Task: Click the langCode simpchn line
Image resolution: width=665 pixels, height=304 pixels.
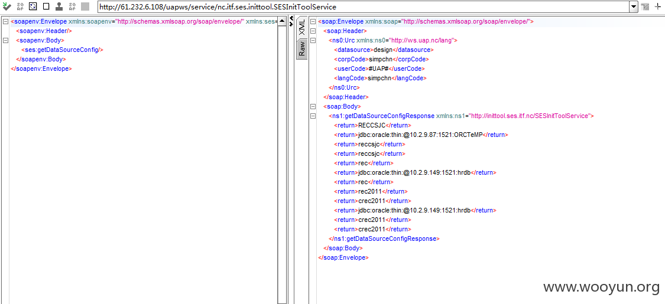Action: pos(380,79)
